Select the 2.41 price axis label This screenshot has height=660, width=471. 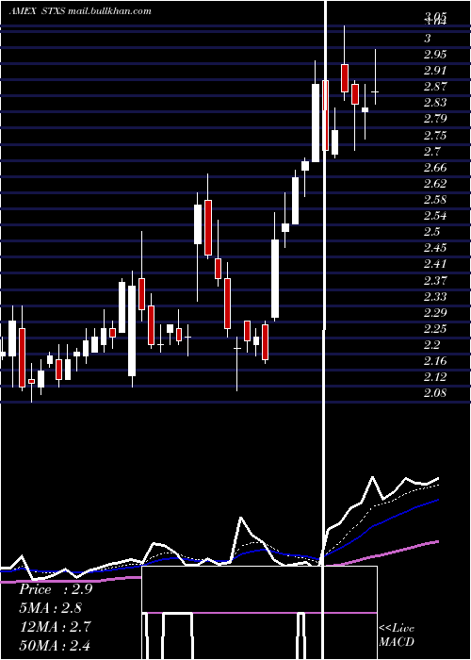[x=435, y=264]
